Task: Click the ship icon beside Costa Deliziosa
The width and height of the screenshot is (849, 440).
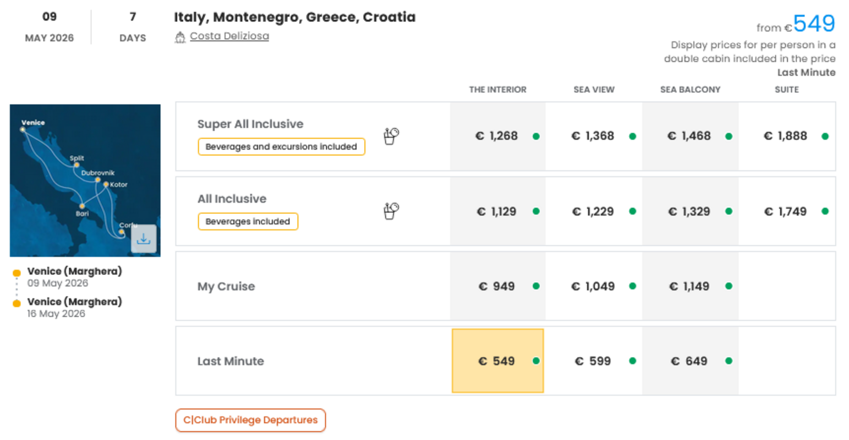Action: coord(180,37)
